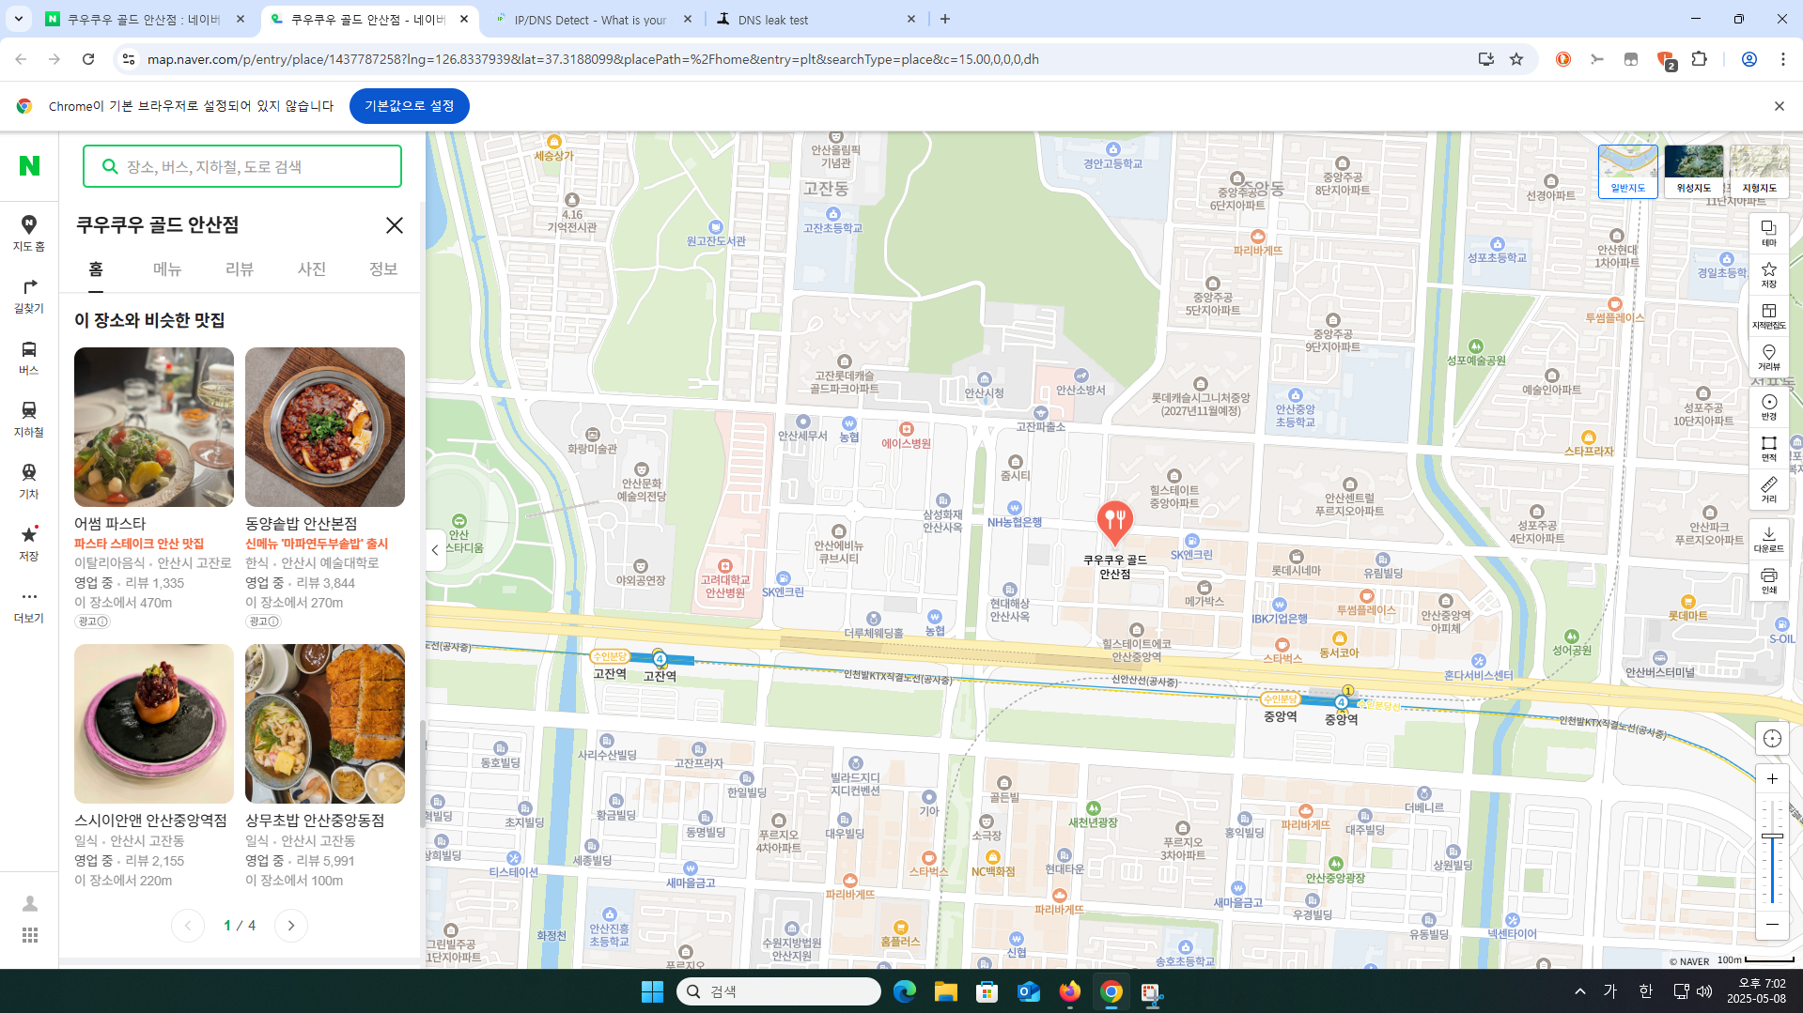Switch to satellite map view (위성지도)

1694,169
